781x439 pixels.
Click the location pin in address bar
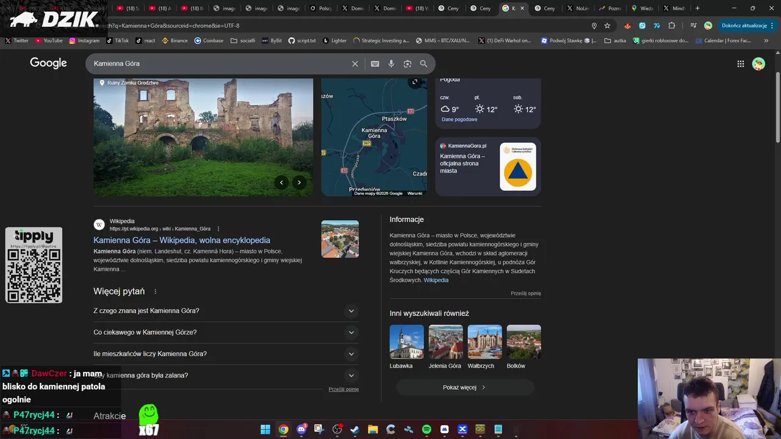[594, 26]
